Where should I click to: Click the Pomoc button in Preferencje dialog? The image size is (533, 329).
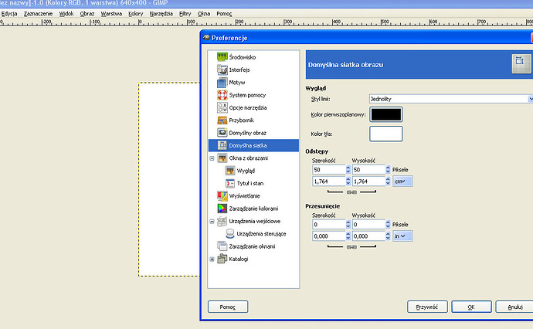click(228, 307)
